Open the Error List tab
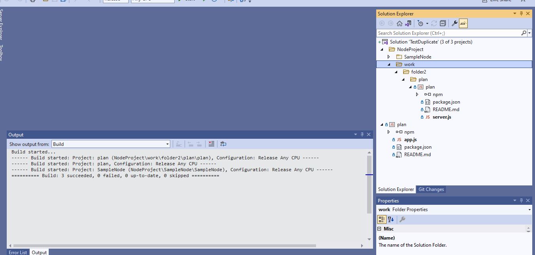This screenshot has height=255, width=535. [17, 252]
